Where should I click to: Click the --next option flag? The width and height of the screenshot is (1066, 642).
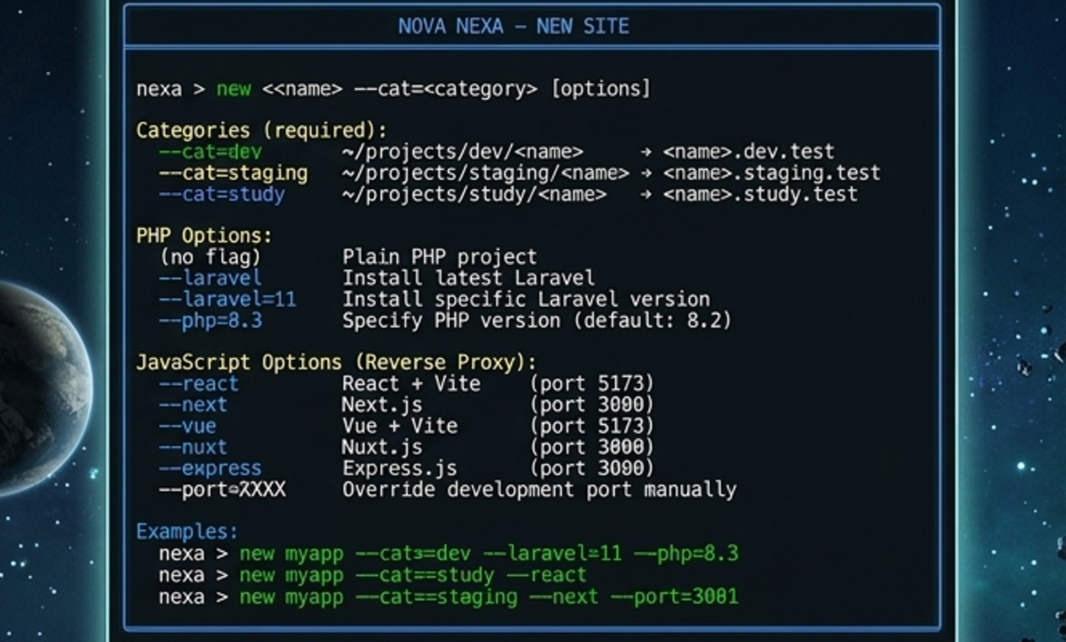coord(193,405)
